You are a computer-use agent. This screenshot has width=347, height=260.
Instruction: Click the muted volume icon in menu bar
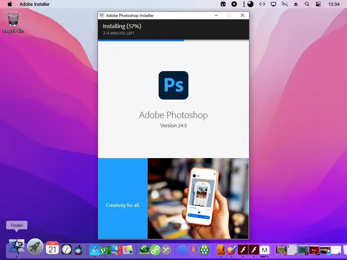click(x=285, y=4)
